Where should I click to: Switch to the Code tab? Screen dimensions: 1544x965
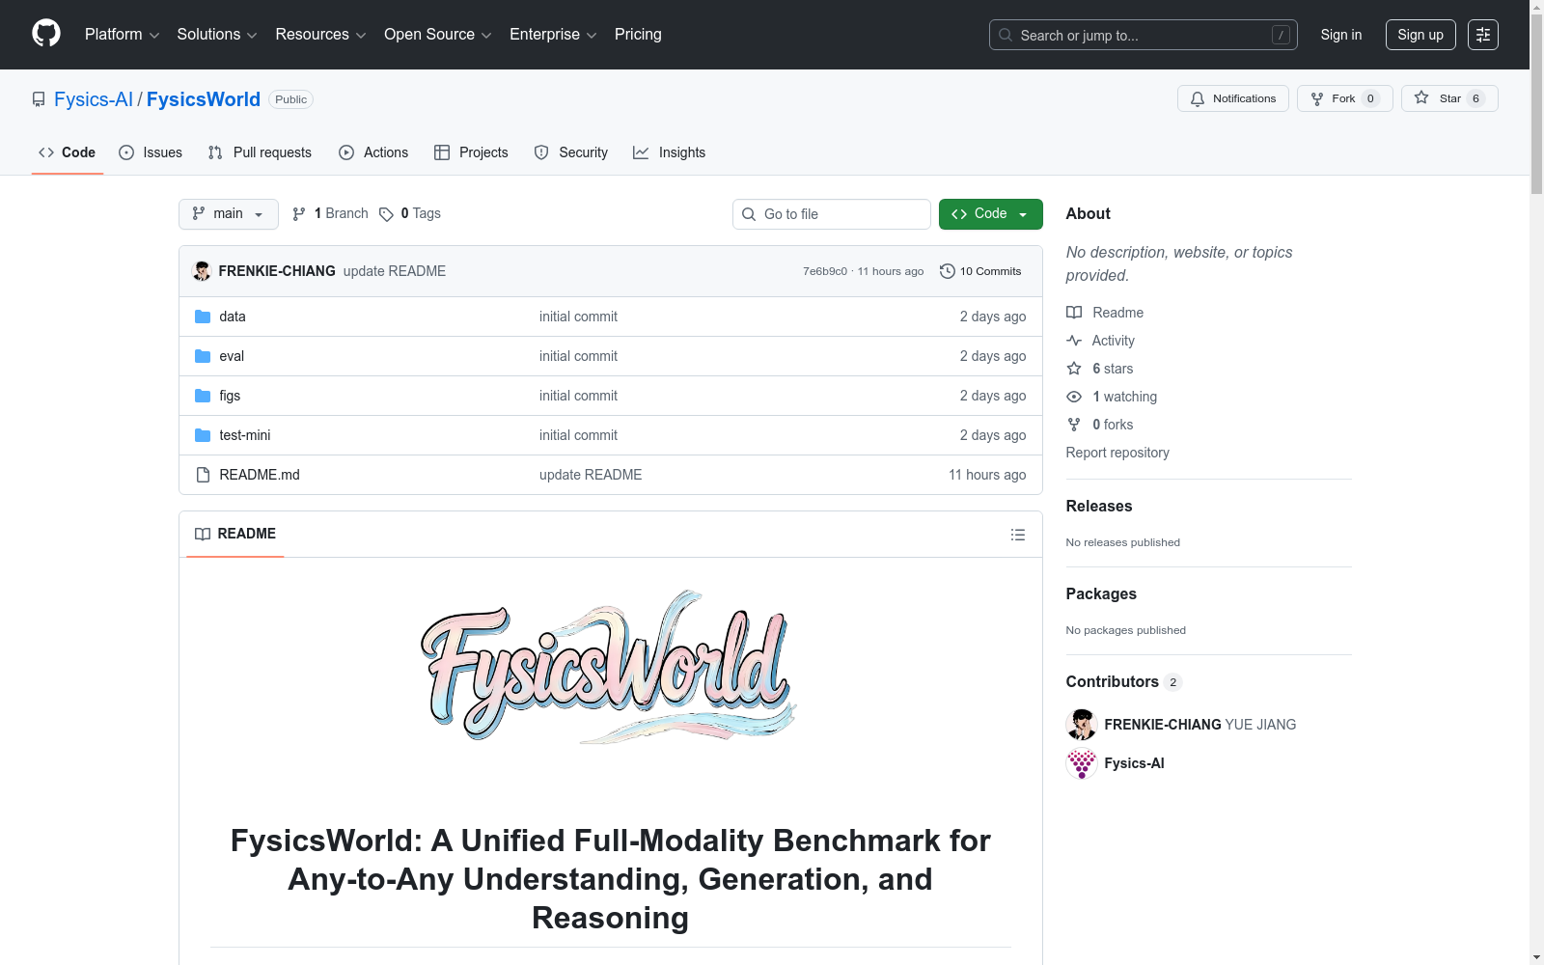(68, 152)
